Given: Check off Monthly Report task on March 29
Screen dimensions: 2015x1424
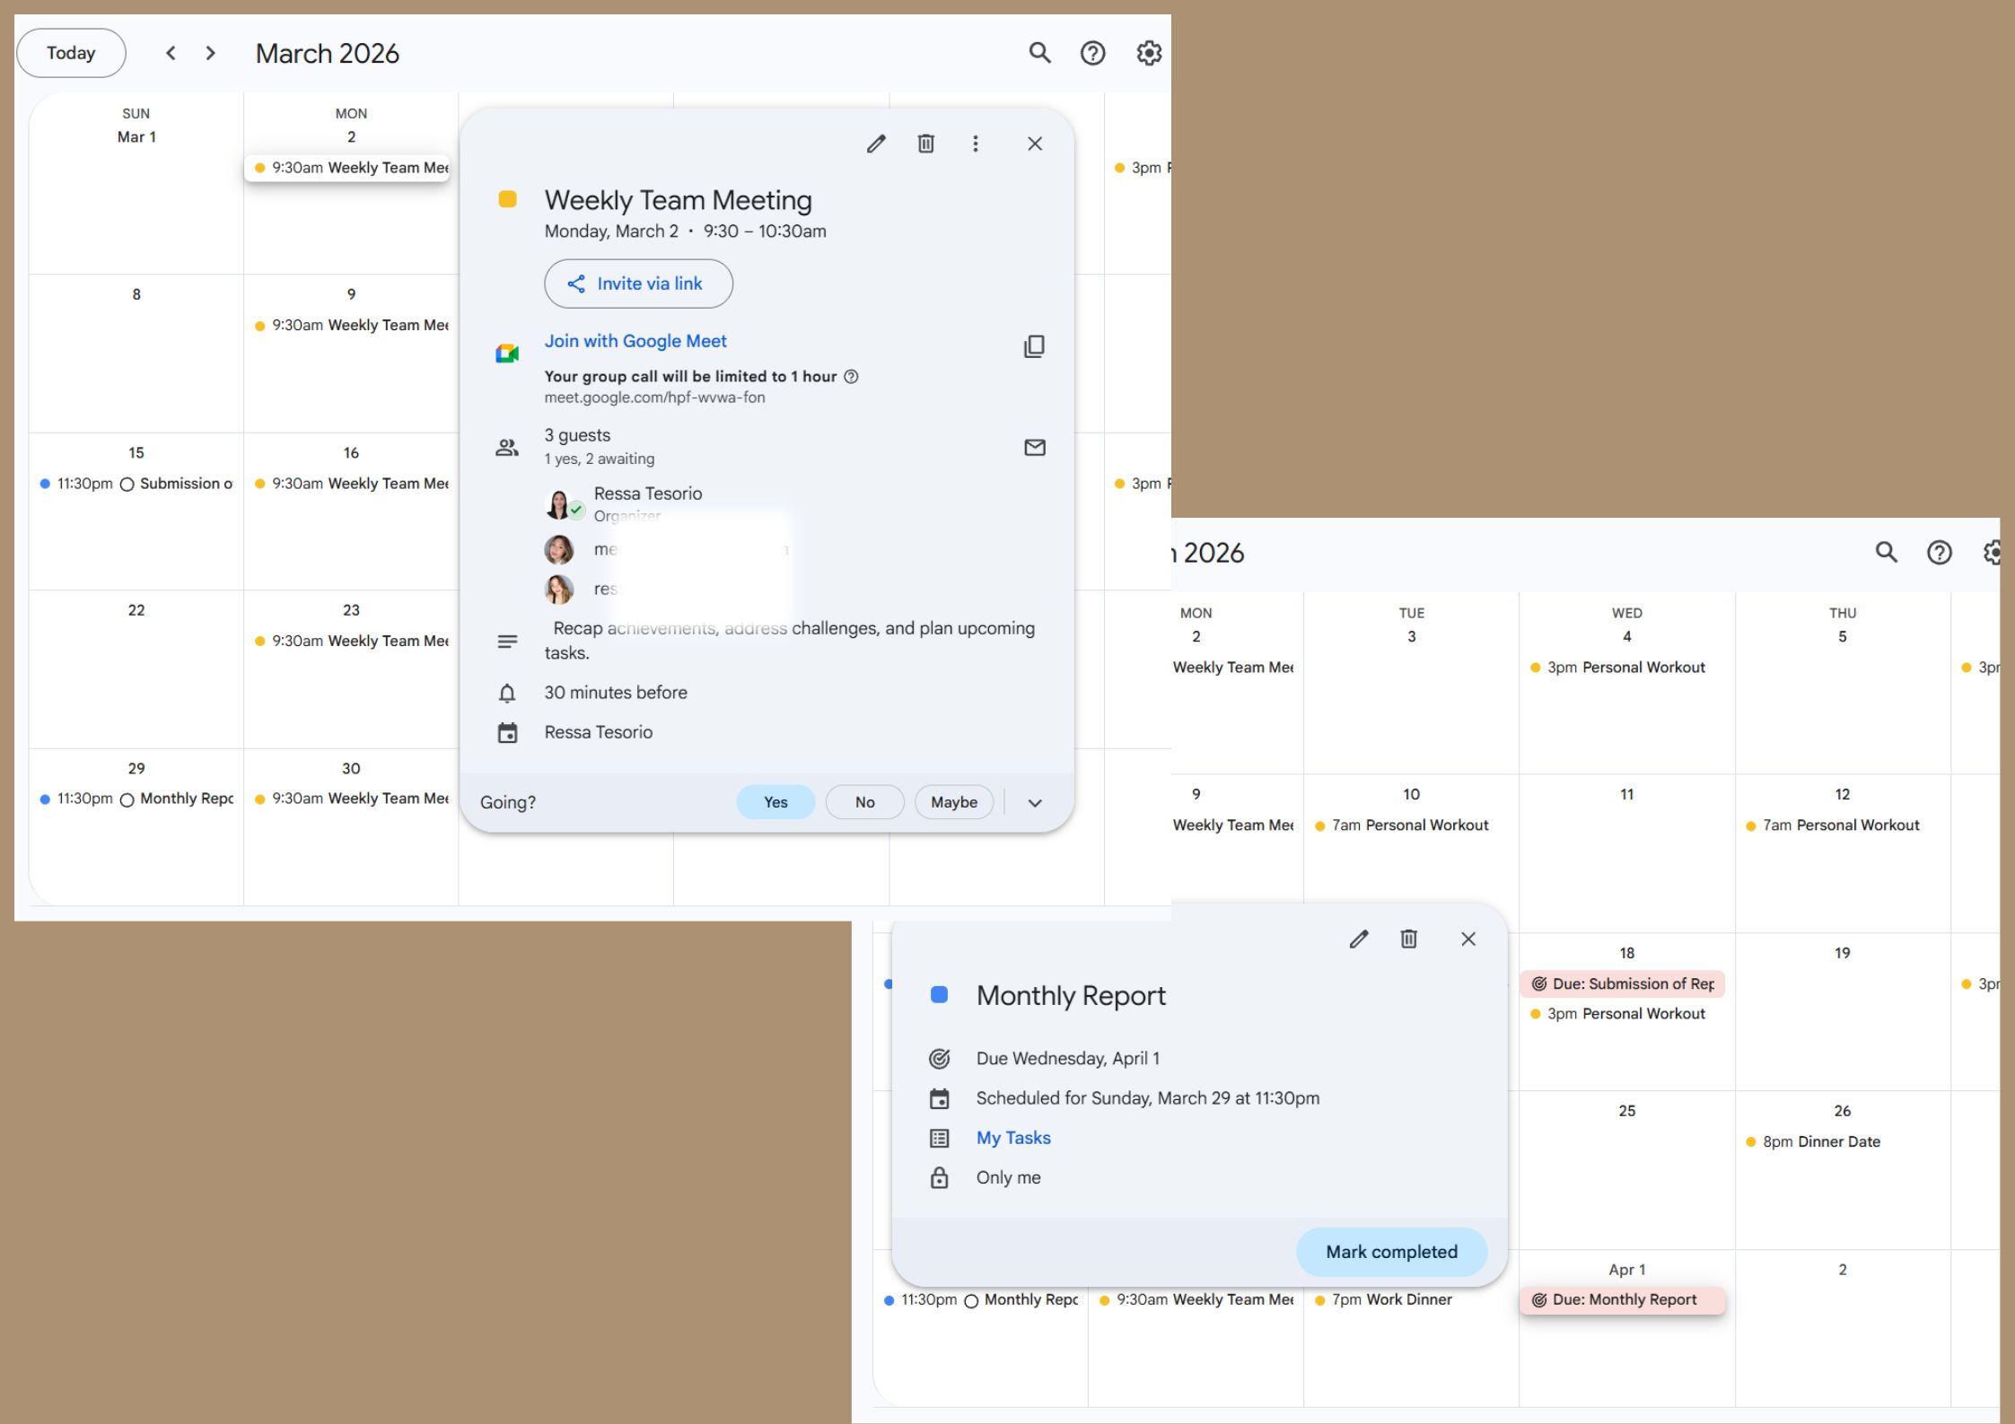Looking at the screenshot, I should click(127, 799).
